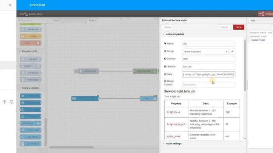Select the call service palette node

(30, 123)
